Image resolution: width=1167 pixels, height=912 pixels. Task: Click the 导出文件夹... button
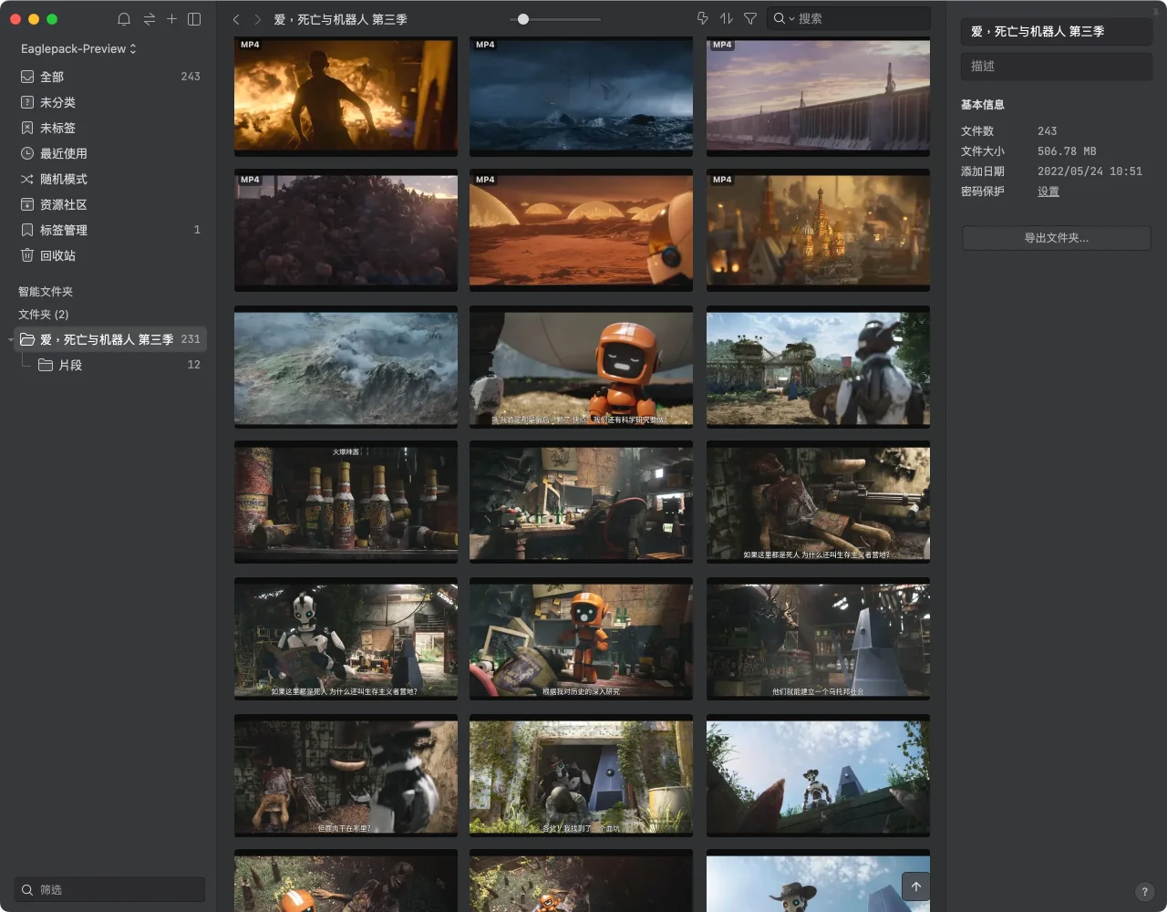click(x=1057, y=238)
